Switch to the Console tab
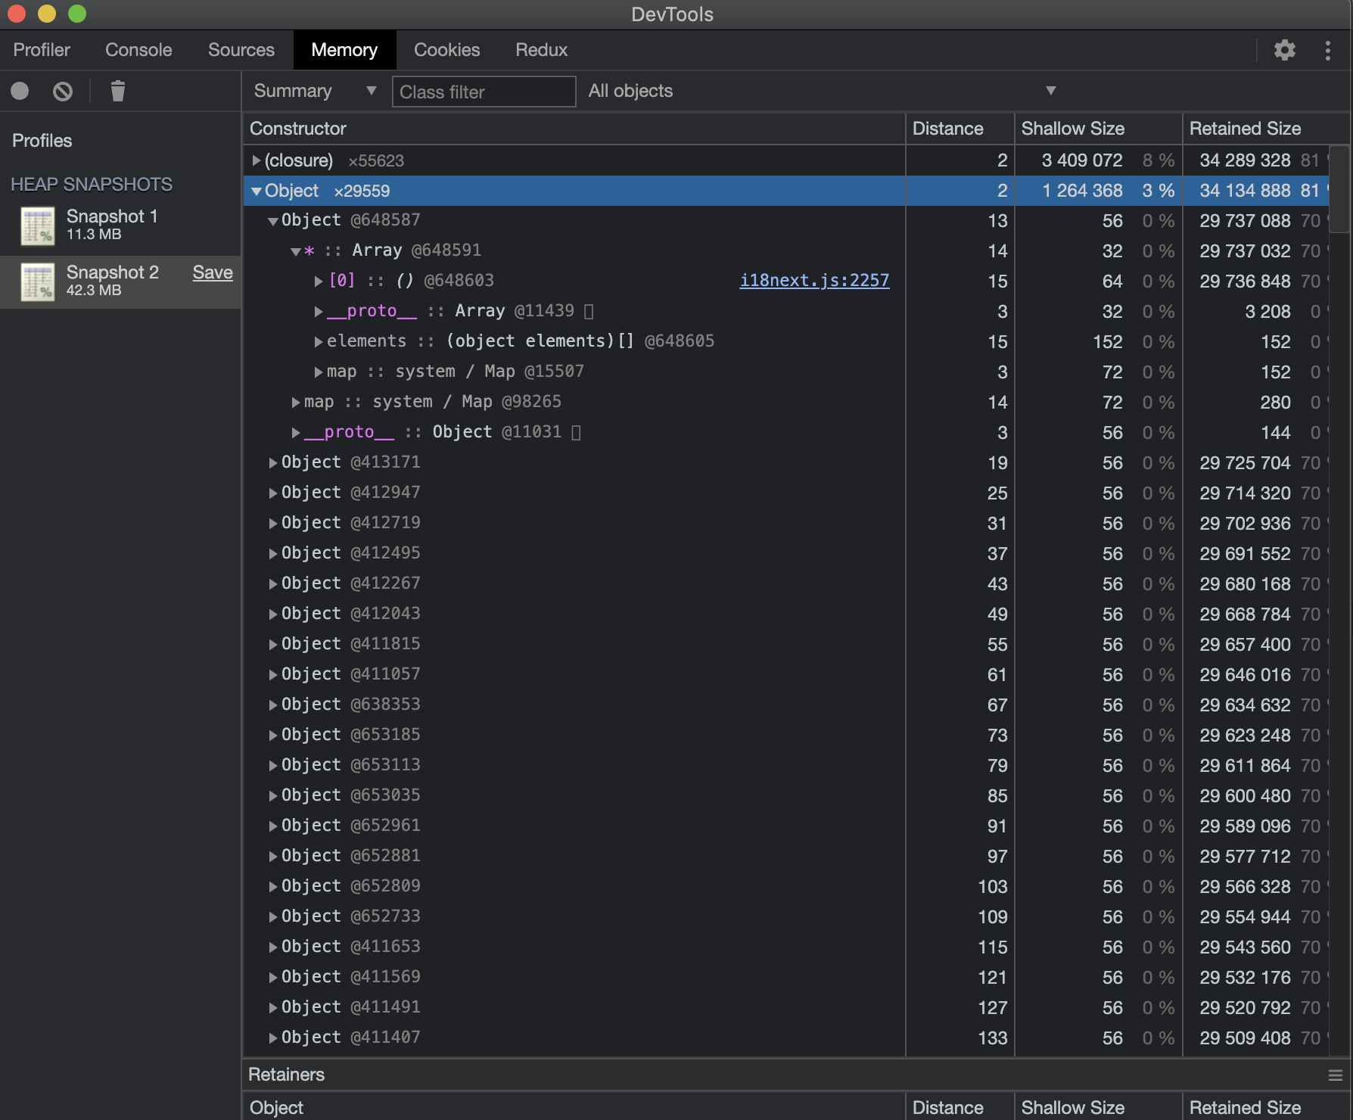 click(138, 50)
